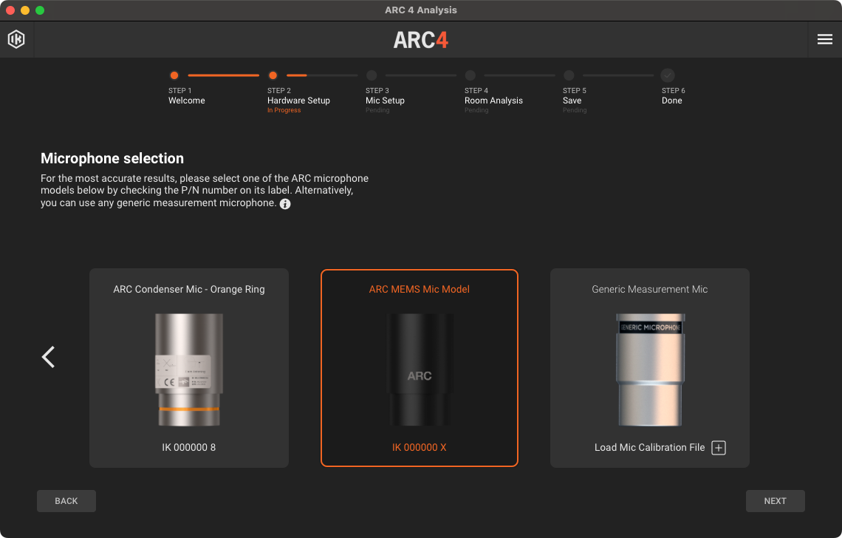Viewport: 842px width, 538px height.
Task: Select Step 5 Save marker
Action: [x=569, y=75]
